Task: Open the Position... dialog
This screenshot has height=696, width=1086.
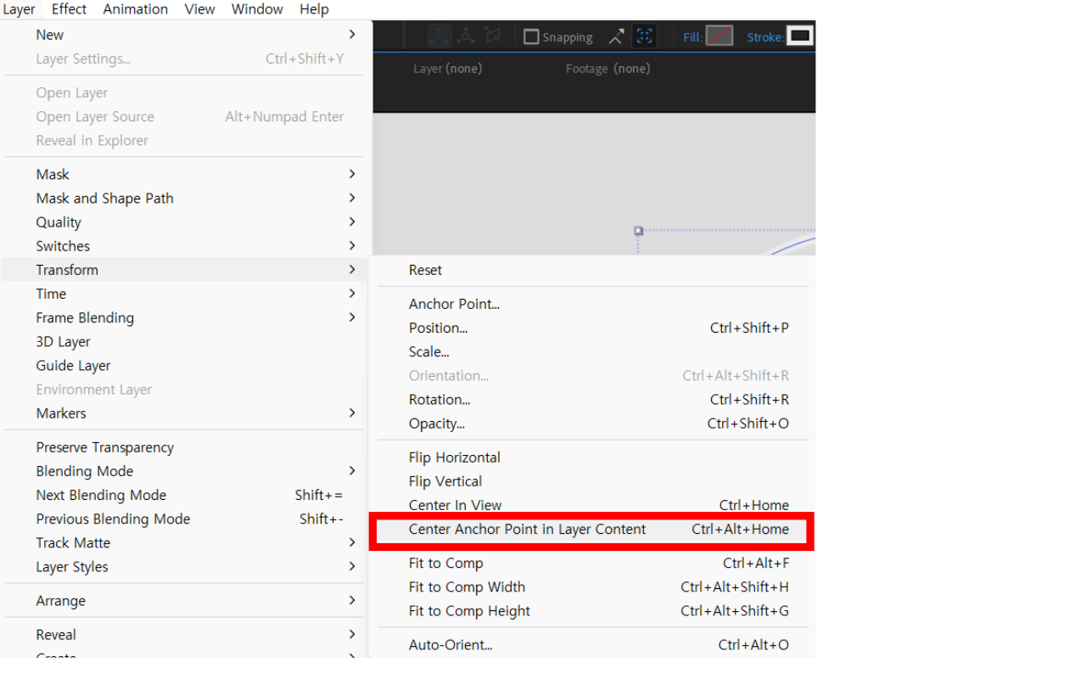Action: coord(591,328)
